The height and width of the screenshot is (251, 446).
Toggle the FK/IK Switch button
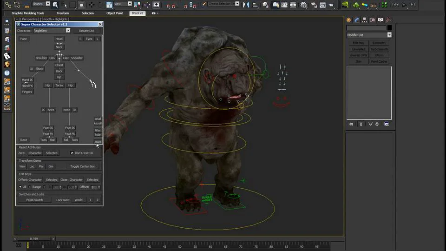pos(34,200)
